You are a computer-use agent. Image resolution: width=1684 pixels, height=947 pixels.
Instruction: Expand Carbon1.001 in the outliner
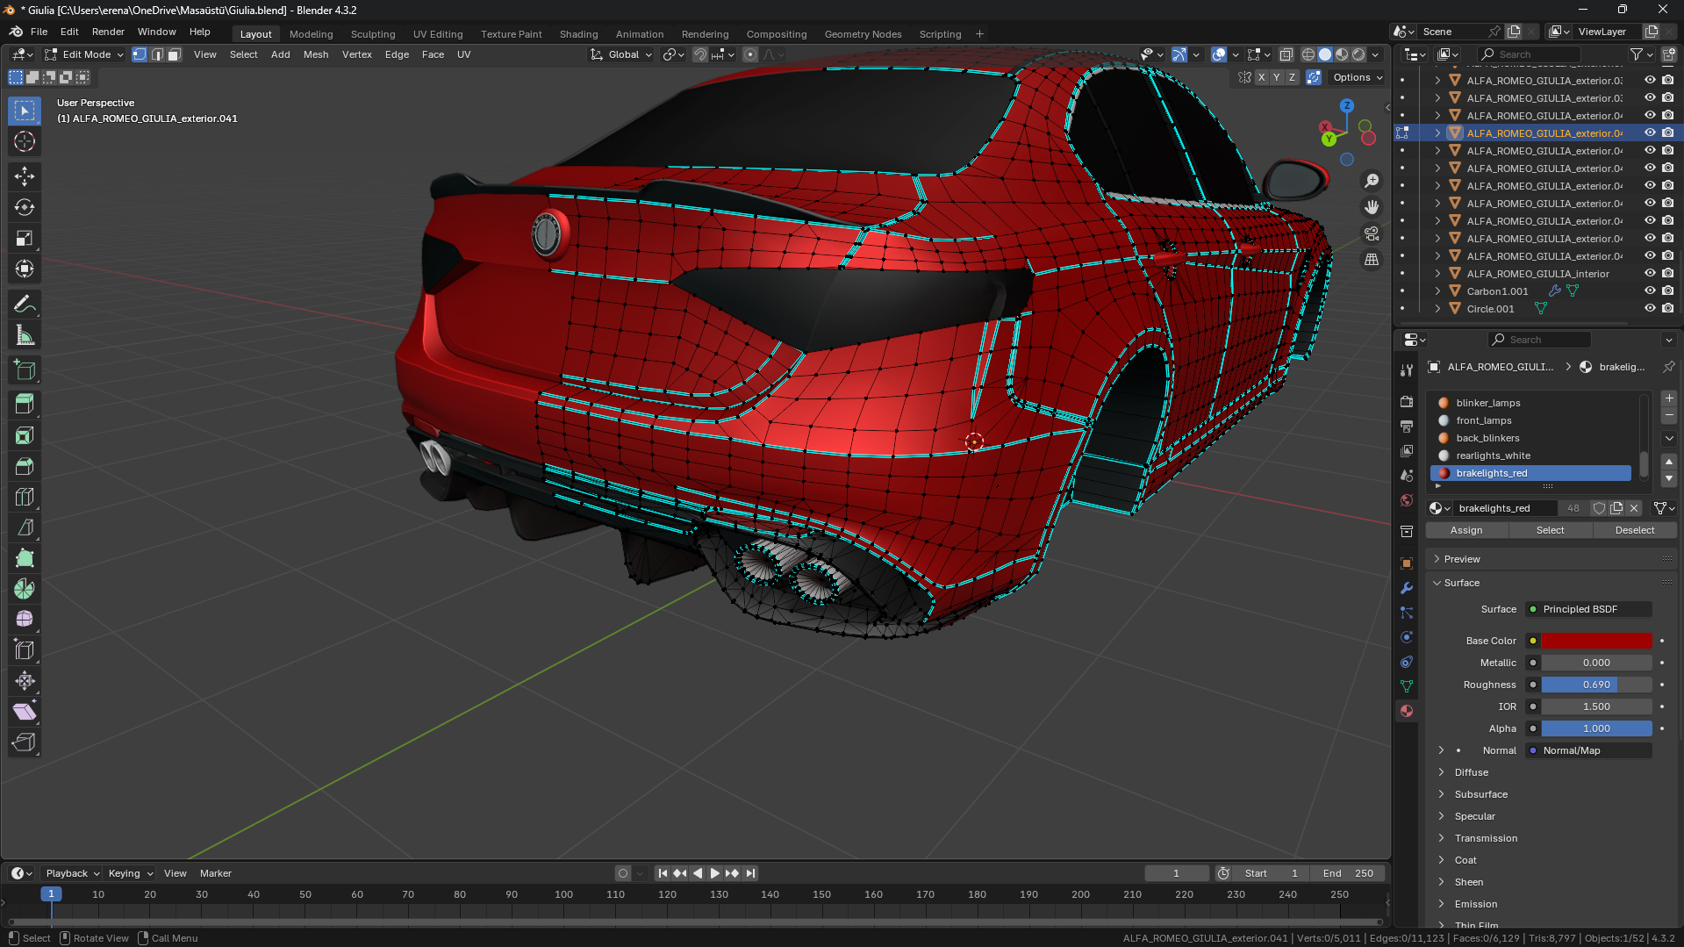pos(1437,291)
